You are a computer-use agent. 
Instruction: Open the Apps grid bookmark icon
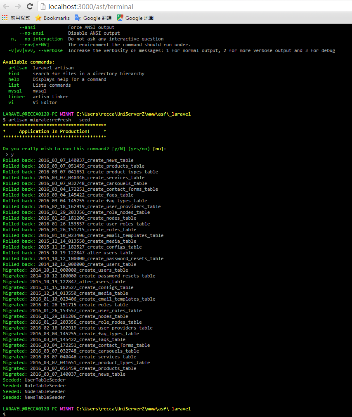pos(5,18)
